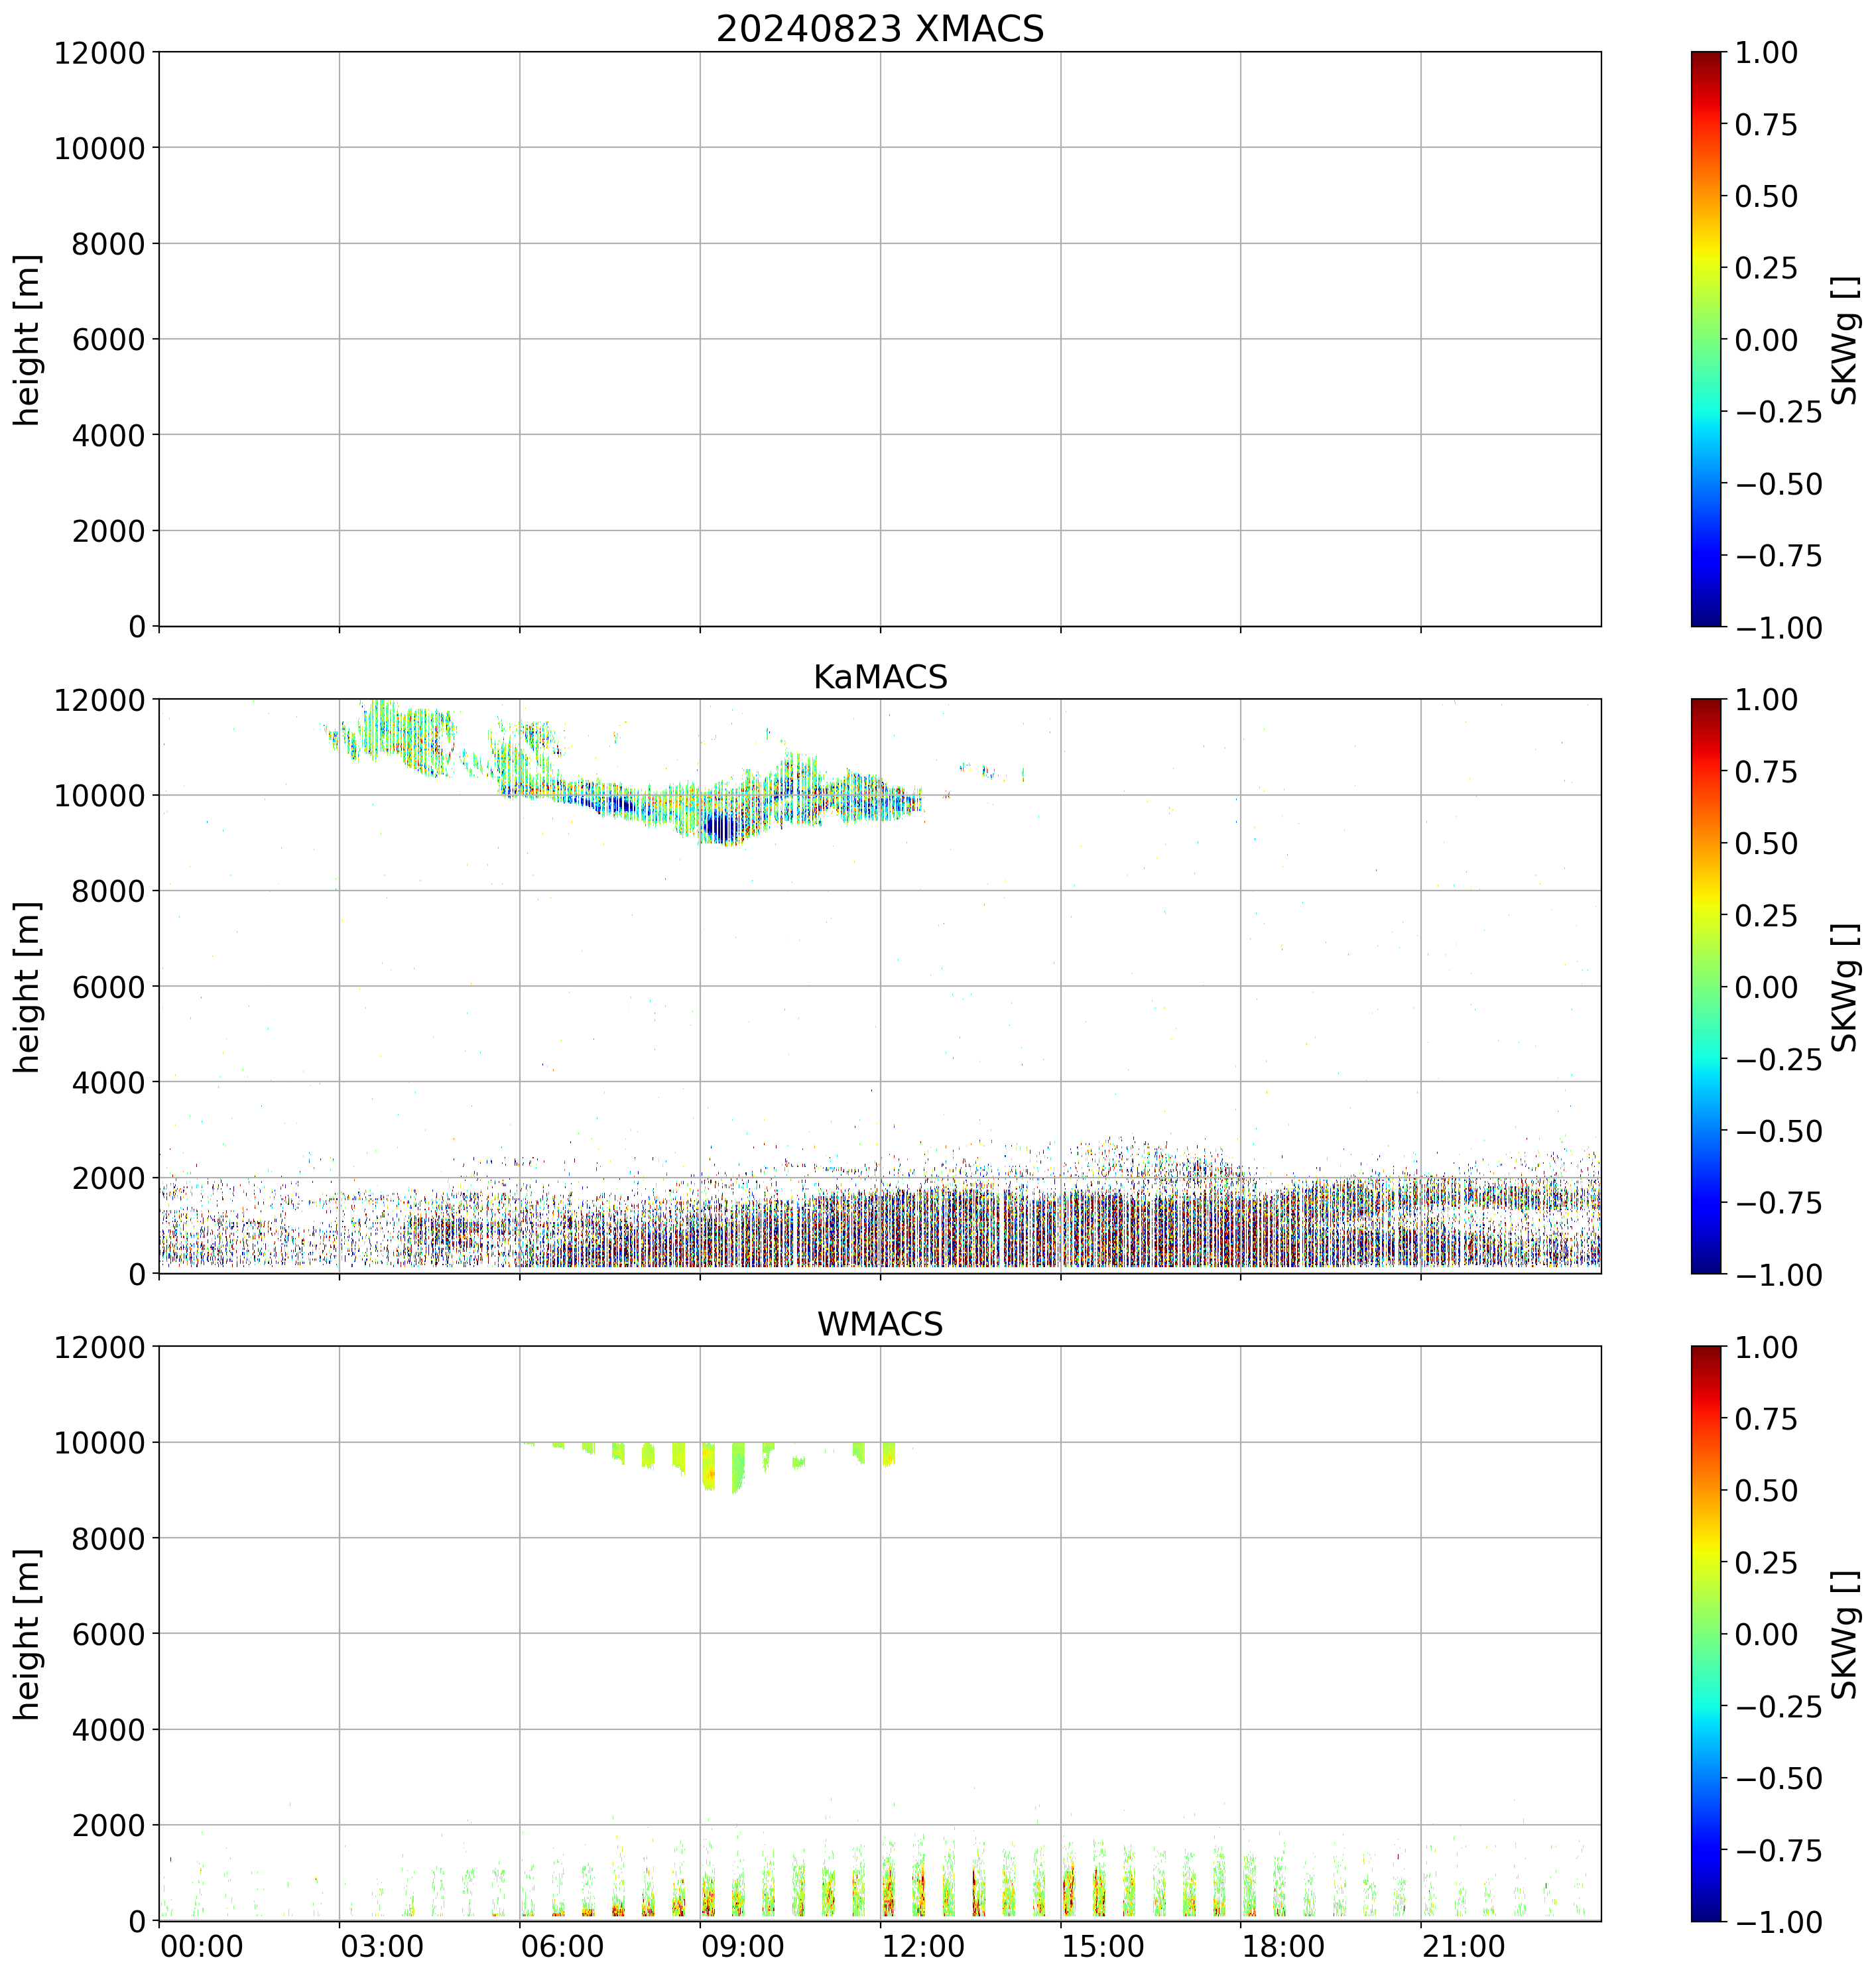The width and height of the screenshot is (1876, 1976).
Task: Click the 06:00 time axis label
Action: (x=562, y=1947)
